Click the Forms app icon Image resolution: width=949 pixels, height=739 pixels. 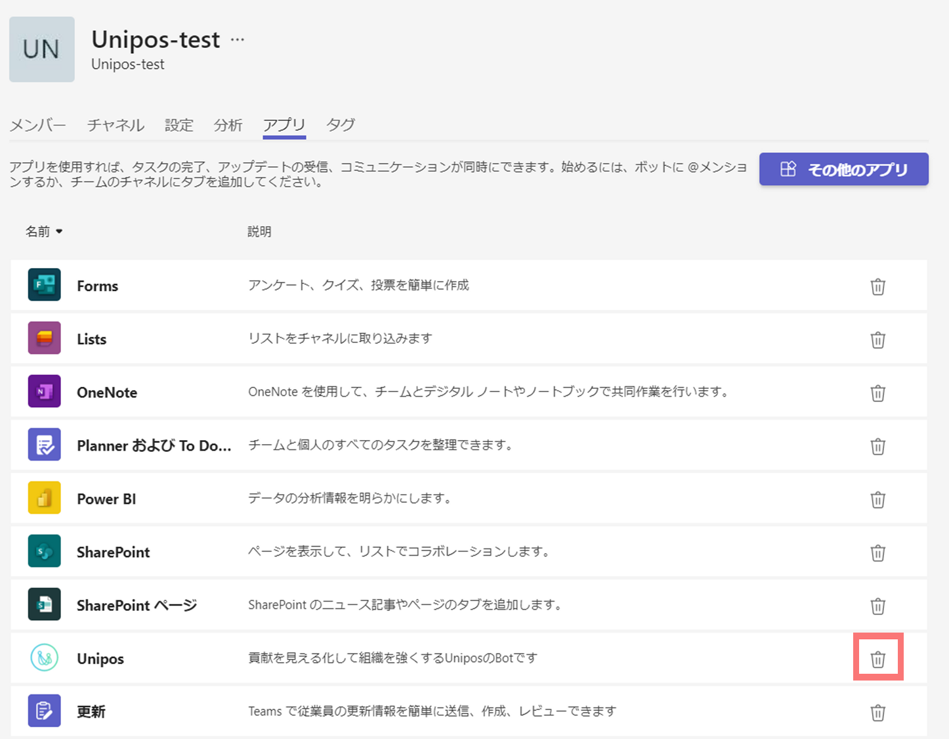[x=45, y=284]
